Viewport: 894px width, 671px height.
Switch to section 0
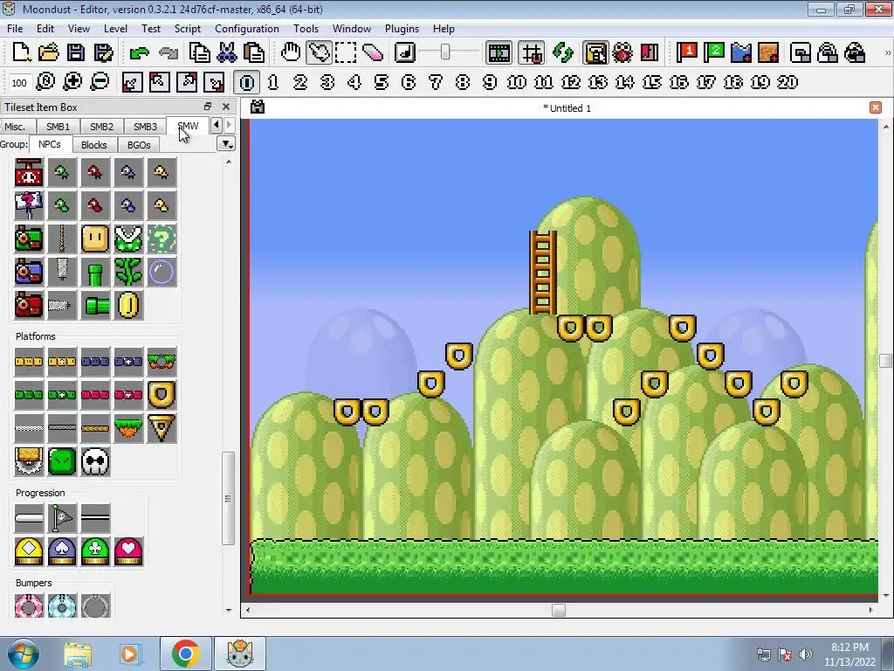tap(247, 82)
